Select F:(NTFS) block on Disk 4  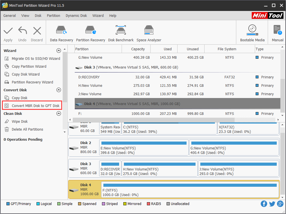[x=190, y=190]
